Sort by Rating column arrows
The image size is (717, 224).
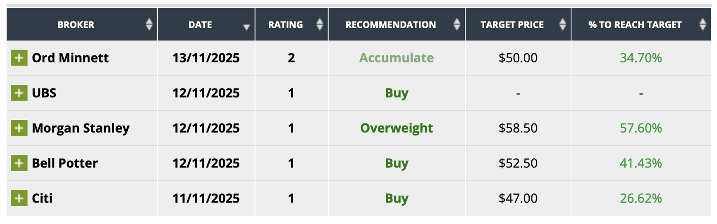point(320,25)
